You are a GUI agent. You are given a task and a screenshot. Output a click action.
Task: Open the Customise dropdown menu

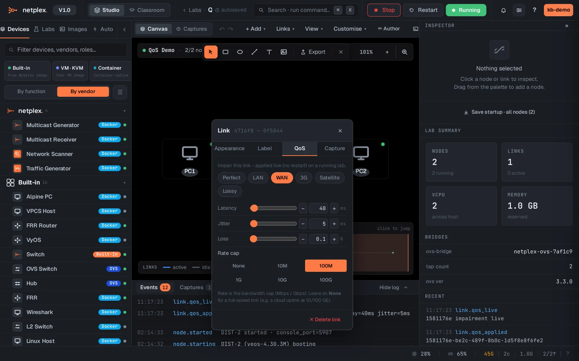pyautogui.click(x=350, y=29)
